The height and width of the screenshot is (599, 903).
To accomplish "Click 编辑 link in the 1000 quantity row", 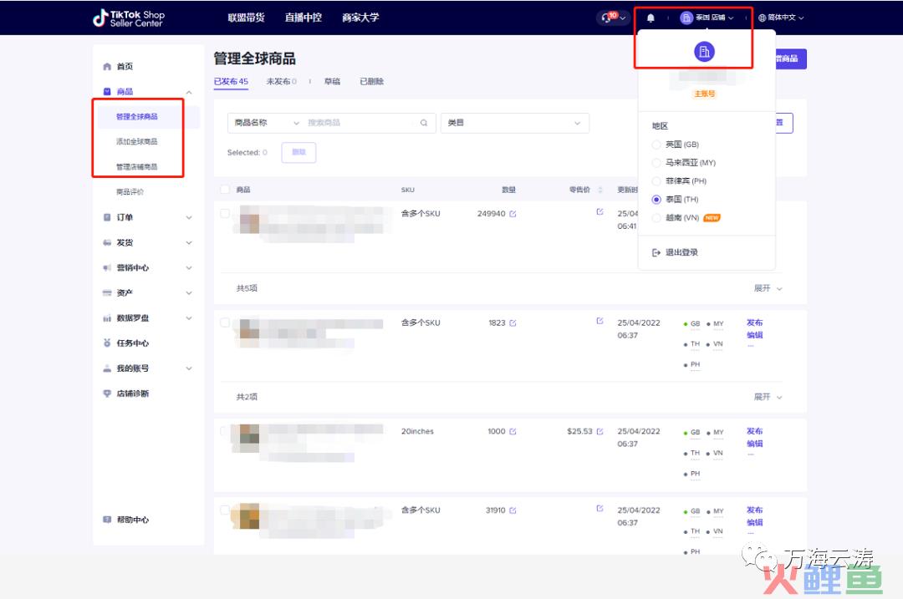I will (754, 444).
